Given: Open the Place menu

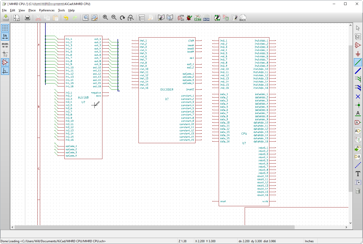Looking at the screenshot, I should 32,10.
